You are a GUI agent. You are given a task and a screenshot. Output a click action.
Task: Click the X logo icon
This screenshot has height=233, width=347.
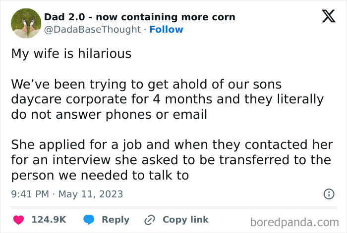point(325,17)
